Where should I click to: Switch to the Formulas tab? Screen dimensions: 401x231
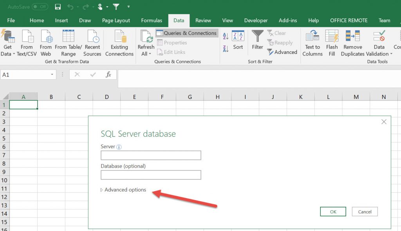(x=152, y=20)
